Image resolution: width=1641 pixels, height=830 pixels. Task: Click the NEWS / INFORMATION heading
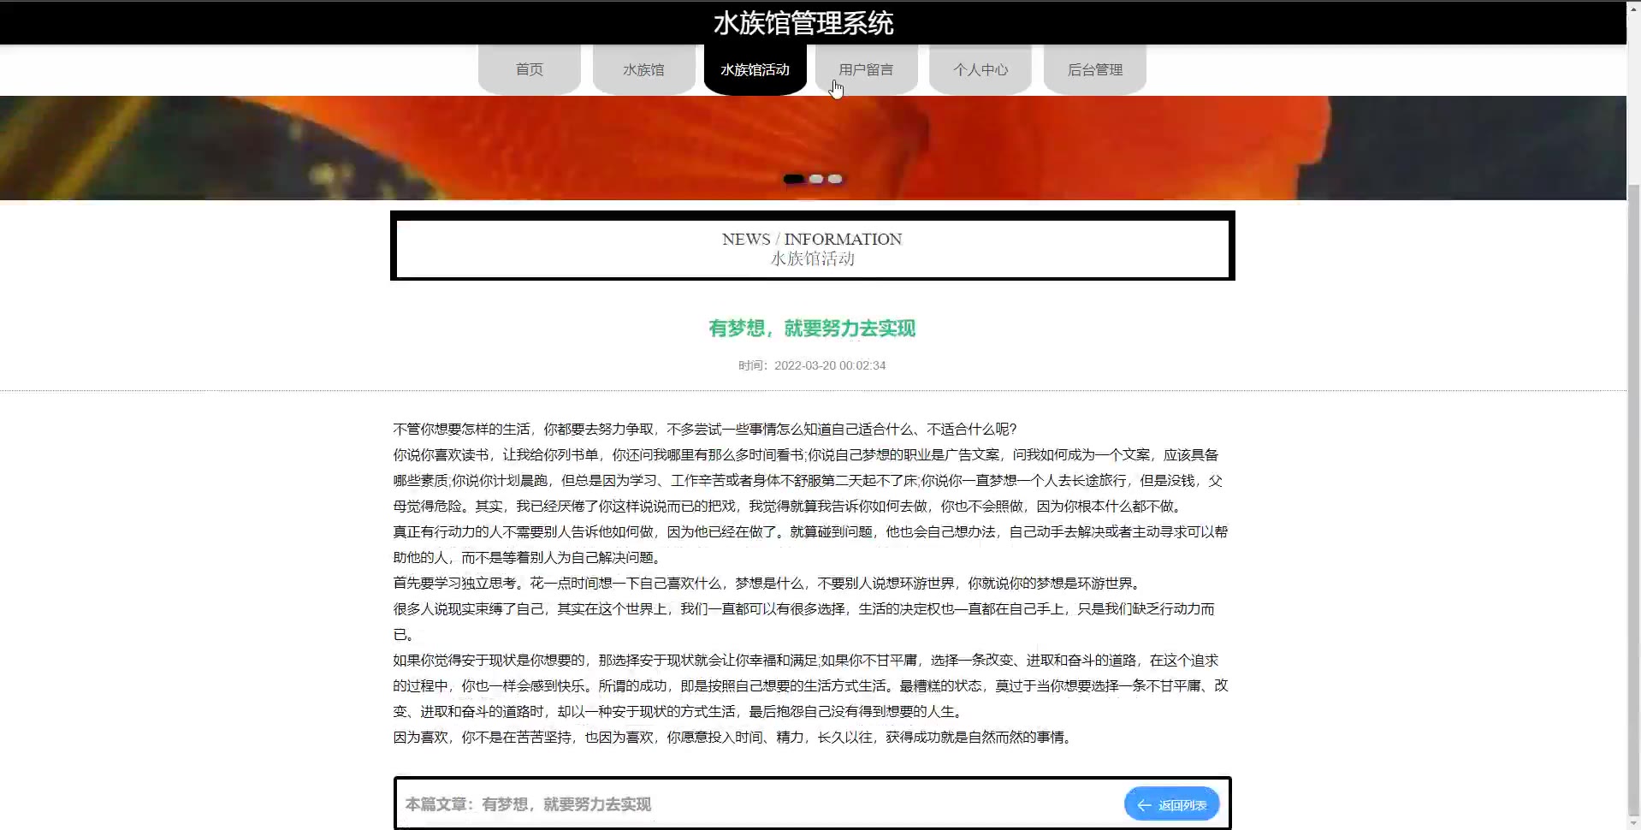tap(812, 239)
